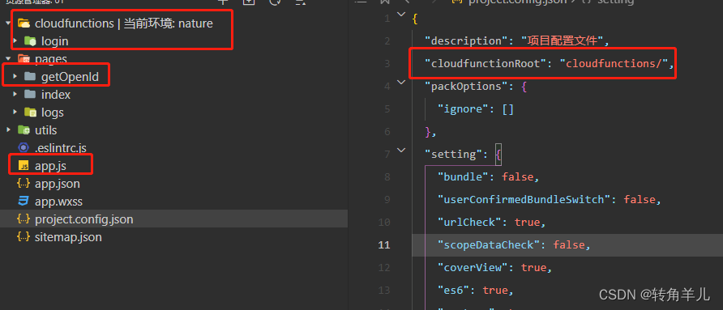The width and height of the screenshot is (723, 310).
Task: Click the pages folder icon
Action: pyautogui.click(x=24, y=58)
